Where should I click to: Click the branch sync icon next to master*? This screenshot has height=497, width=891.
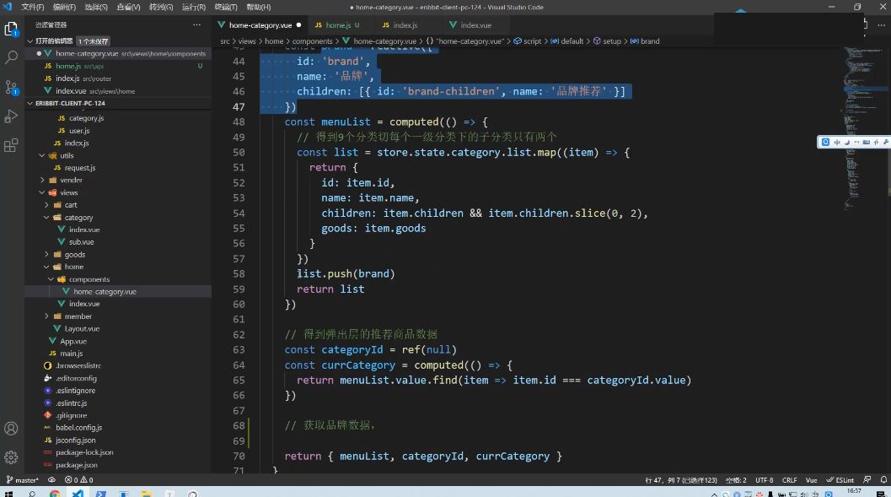[51, 479]
